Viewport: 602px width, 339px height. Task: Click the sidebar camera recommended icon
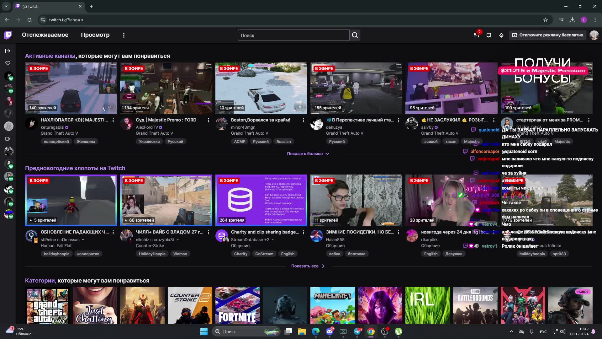[8, 139]
